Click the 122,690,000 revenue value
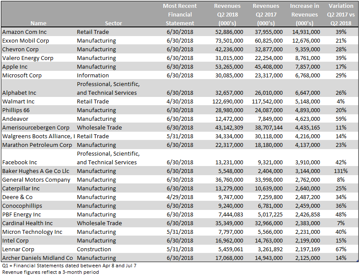Screen dimensions: 360x276 pos(228,102)
